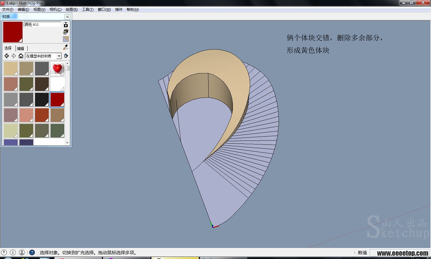Image resolution: width=431 pixels, height=259 pixels.
Task: Select the black material swatch
Action: [42, 100]
